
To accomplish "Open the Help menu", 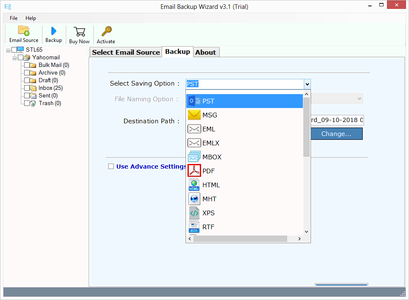I will click(31, 18).
